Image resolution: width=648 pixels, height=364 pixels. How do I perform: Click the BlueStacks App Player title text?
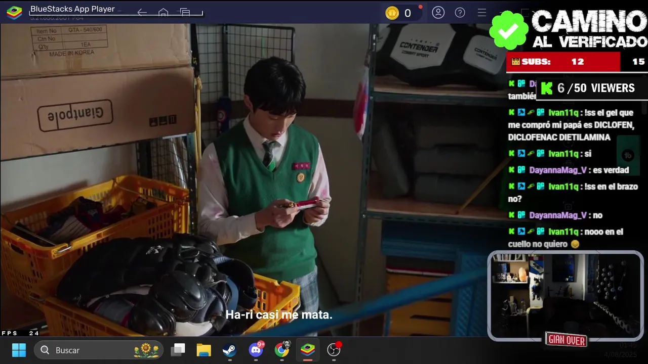click(x=72, y=9)
